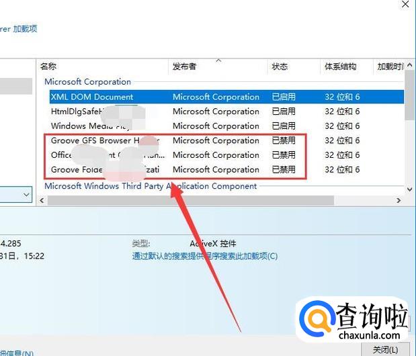Click the Microsoft Corporation group heading
This screenshot has height=356, width=416.
[x=87, y=82]
